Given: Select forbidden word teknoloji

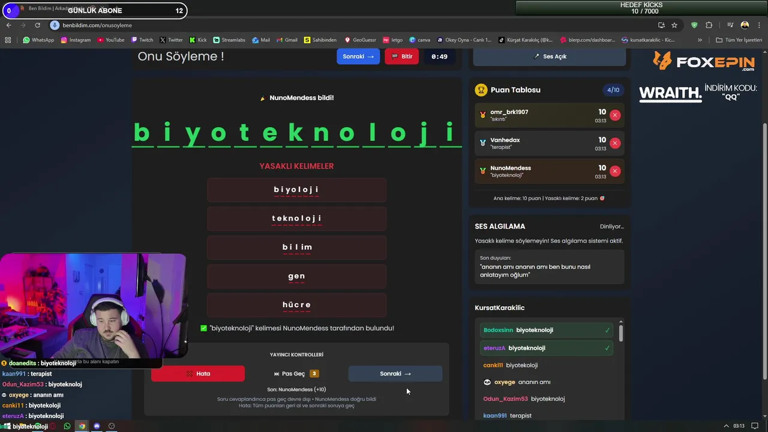Looking at the screenshot, I should pos(296,218).
